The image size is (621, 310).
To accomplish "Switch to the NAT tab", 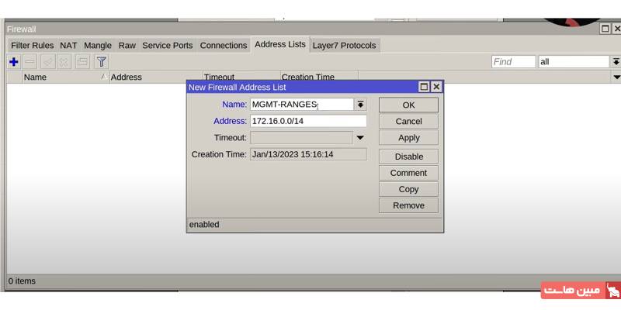I will coord(68,46).
